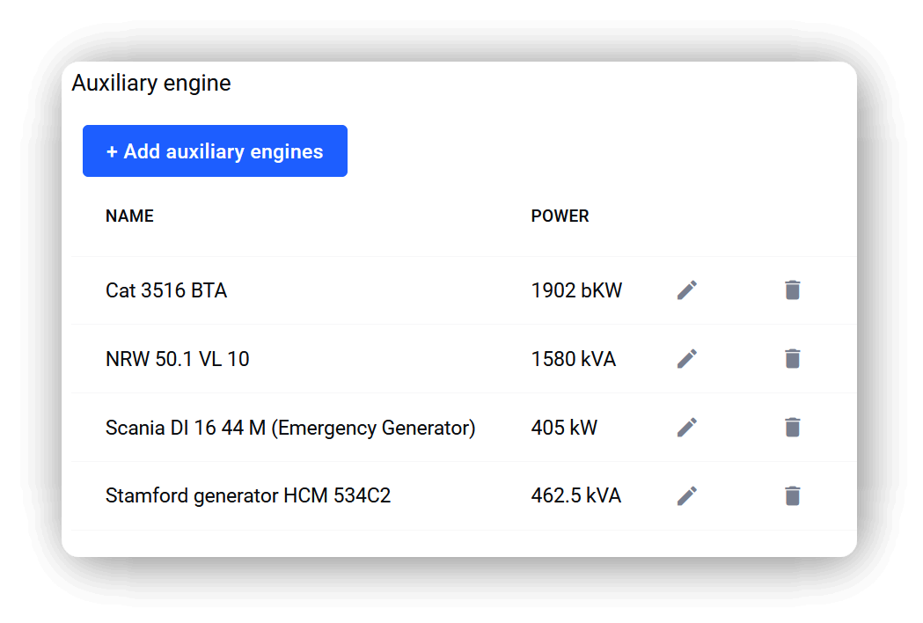Click the NAME column header

point(129,216)
